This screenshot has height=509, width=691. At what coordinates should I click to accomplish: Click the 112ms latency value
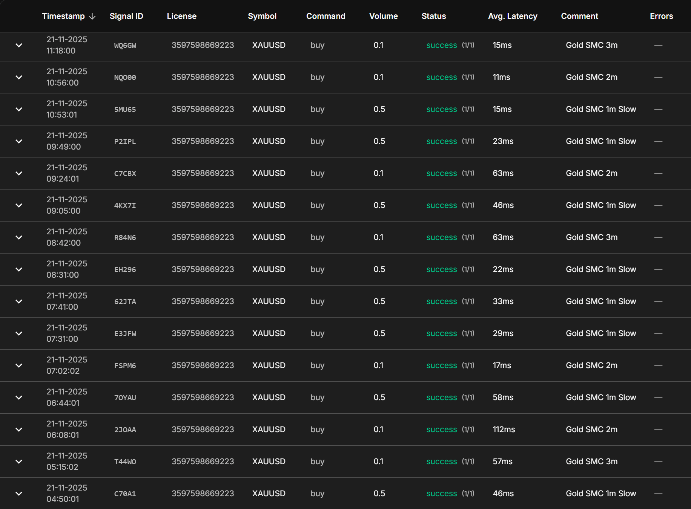tap(504, 430)
